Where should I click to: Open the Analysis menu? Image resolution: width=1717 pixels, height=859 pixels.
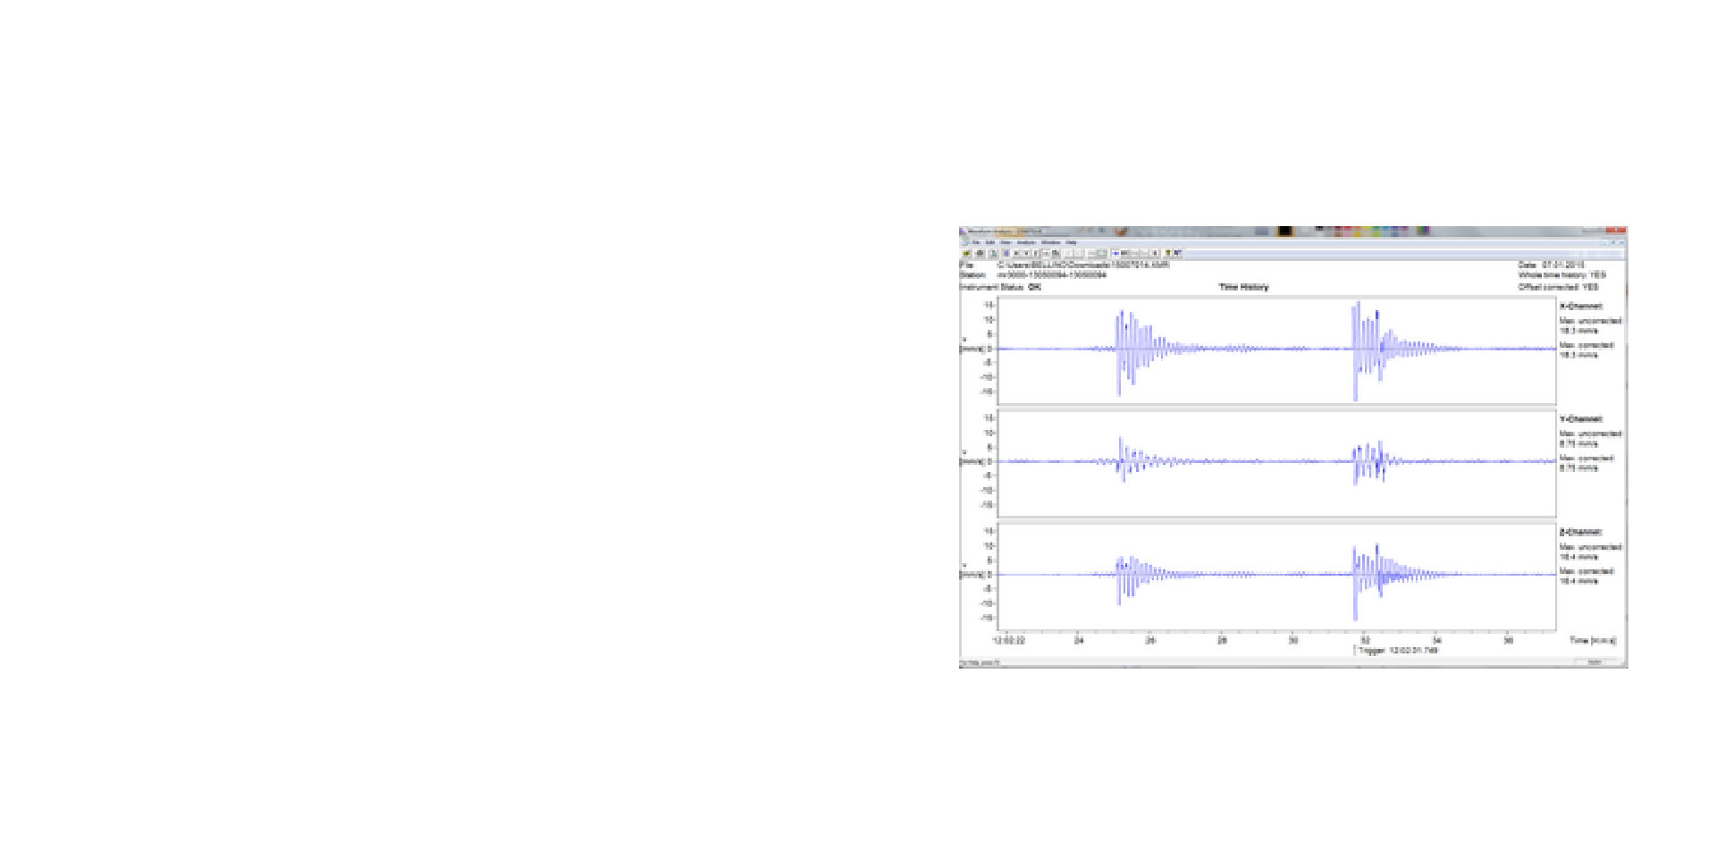click(1026, 242)
